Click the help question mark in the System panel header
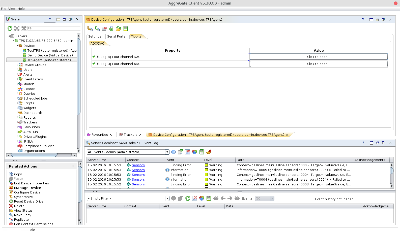 [x=50, y=19]
